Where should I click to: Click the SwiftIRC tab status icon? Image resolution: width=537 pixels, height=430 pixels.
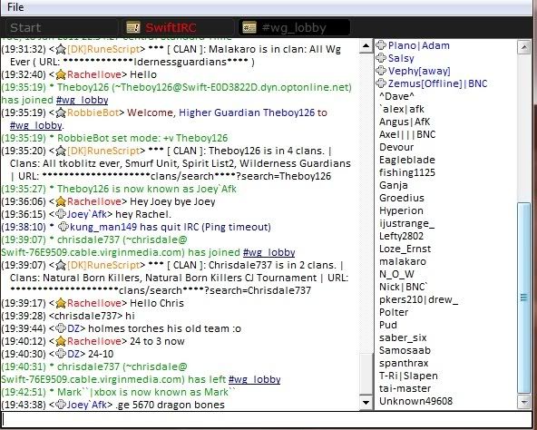click(133, 27)
